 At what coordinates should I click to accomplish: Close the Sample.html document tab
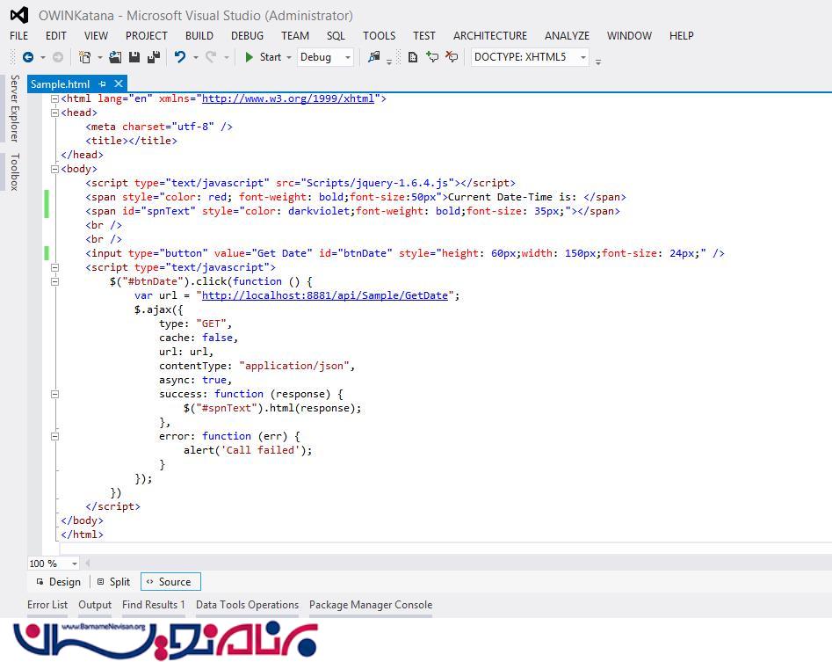point(119,84)
